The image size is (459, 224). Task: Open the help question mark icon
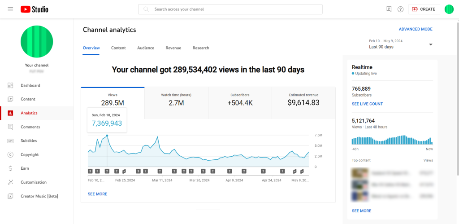pos(400,9)
